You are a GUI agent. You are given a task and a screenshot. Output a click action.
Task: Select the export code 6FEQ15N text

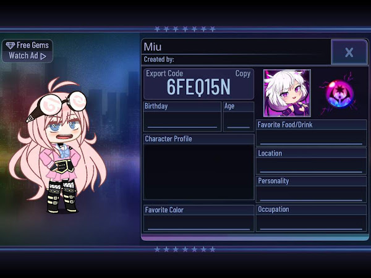[198, 87]
